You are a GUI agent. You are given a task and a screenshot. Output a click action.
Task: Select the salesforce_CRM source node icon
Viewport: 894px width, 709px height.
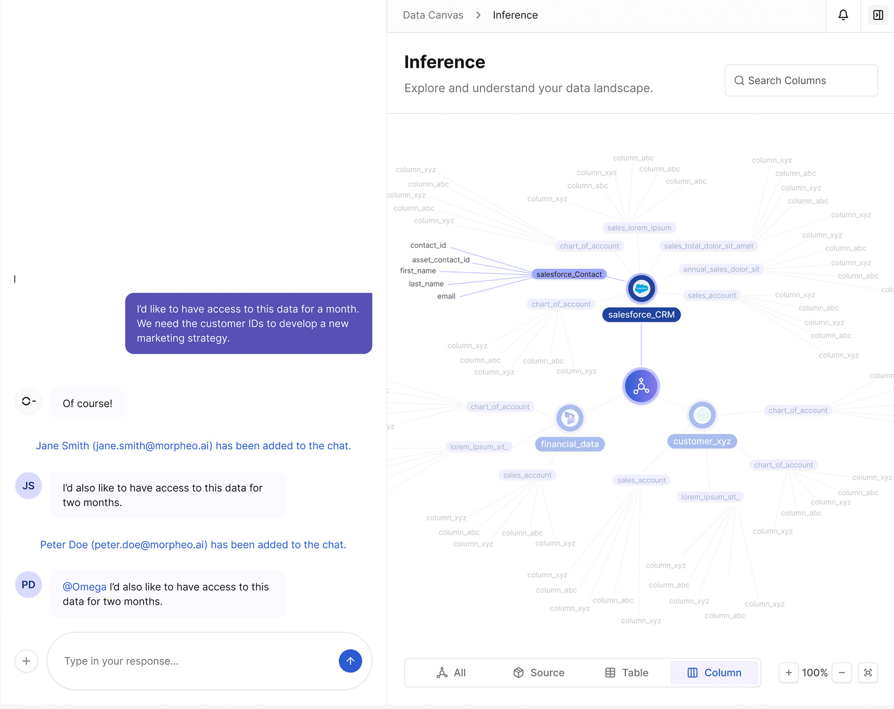point(641,289)
